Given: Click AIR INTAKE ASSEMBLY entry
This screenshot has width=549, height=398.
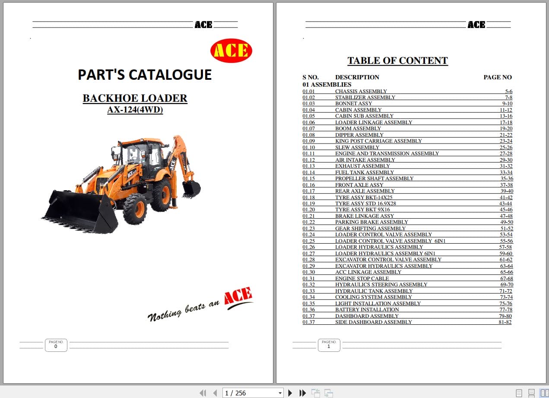Looking at the screenshot, I should 365,160.
